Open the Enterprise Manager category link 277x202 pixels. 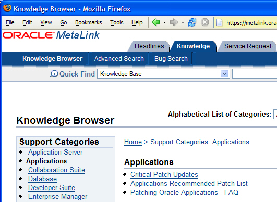(57, 196)
